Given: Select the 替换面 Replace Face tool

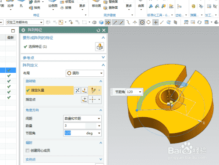Looking at the screenshot, I should (x=110, y=2).
